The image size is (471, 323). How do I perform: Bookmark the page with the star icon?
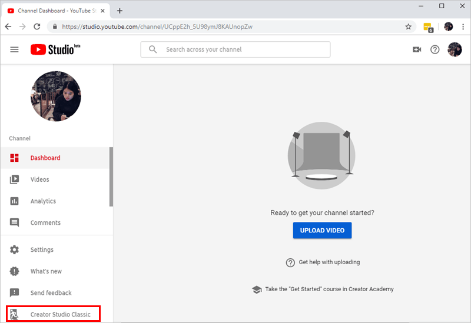coord(408,26)
